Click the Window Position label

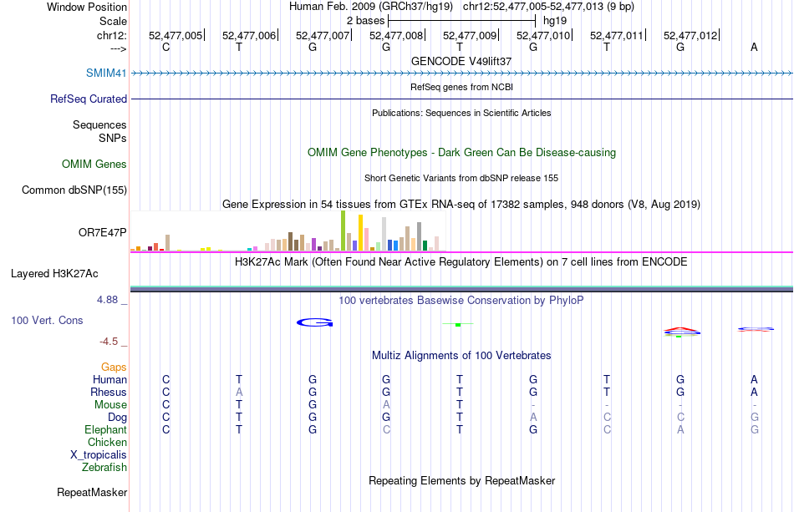tap(87, 7)
